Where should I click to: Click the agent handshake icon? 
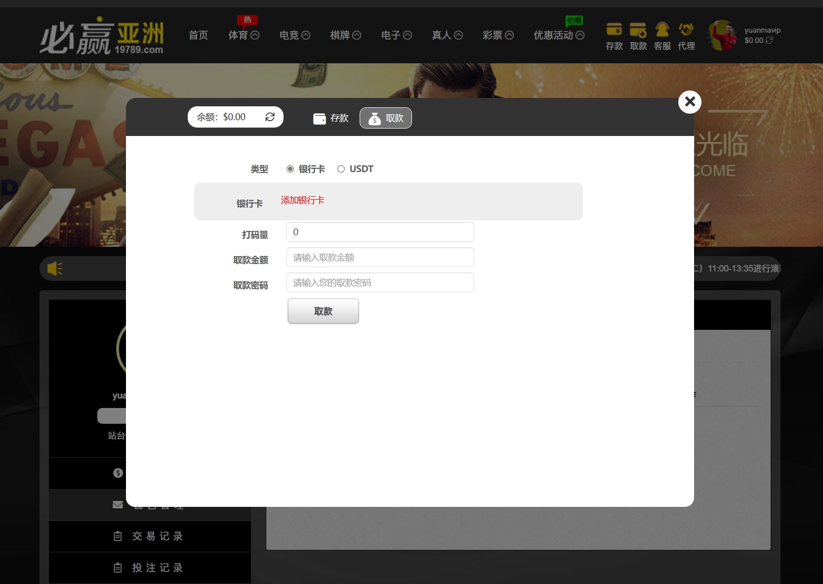(x=686, y=30)
